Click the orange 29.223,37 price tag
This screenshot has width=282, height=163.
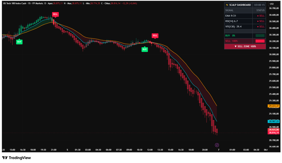tap(274, 106)
